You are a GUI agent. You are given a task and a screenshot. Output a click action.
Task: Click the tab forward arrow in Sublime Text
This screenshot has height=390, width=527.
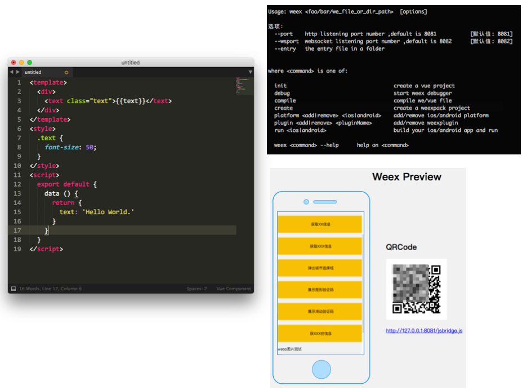pos(18,72)
